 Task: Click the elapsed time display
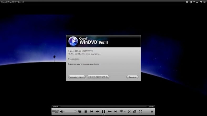tap(56, 107)
